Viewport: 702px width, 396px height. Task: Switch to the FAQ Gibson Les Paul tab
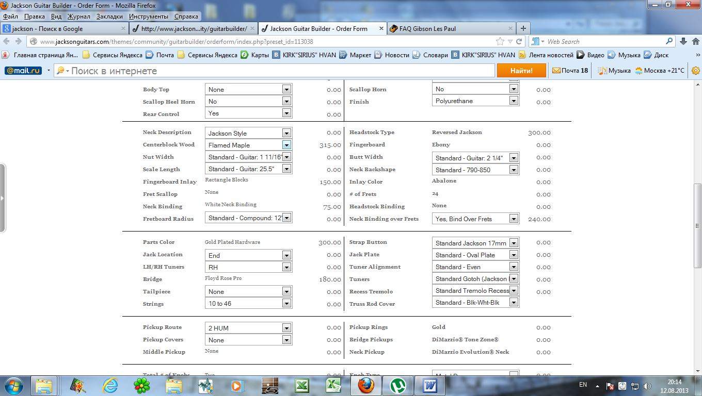(449, 28)
